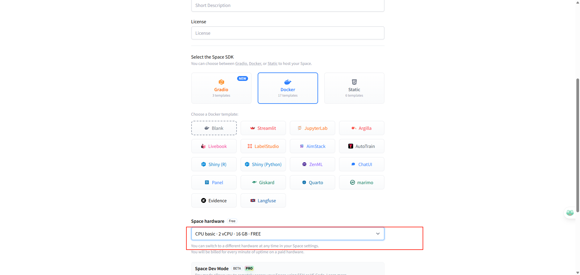This screenshot has width=580, height=275.
Task: Select the Docker SDK card
Action: point(288,88)
